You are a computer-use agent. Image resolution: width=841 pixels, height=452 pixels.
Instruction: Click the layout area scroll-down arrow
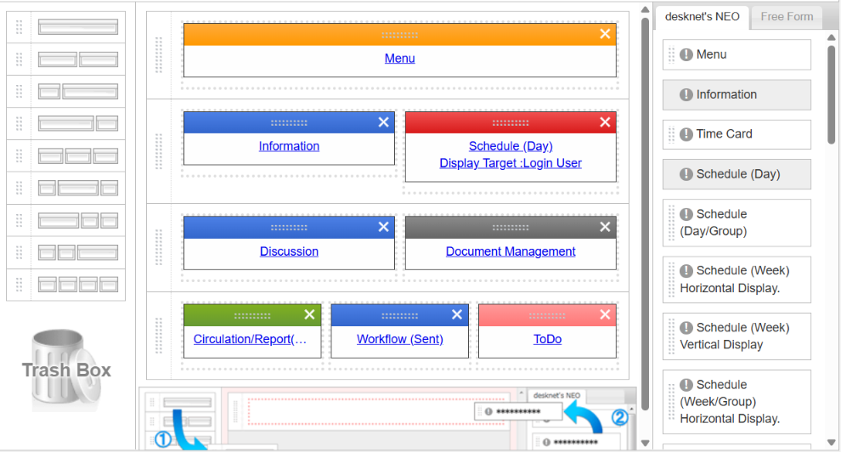tap(646, 443)
